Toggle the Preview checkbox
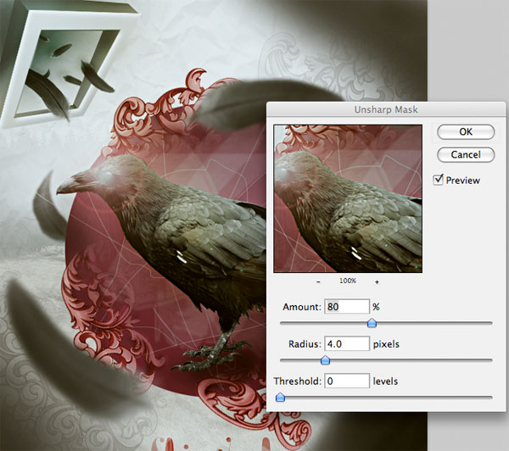 click(x=438, y=180)
